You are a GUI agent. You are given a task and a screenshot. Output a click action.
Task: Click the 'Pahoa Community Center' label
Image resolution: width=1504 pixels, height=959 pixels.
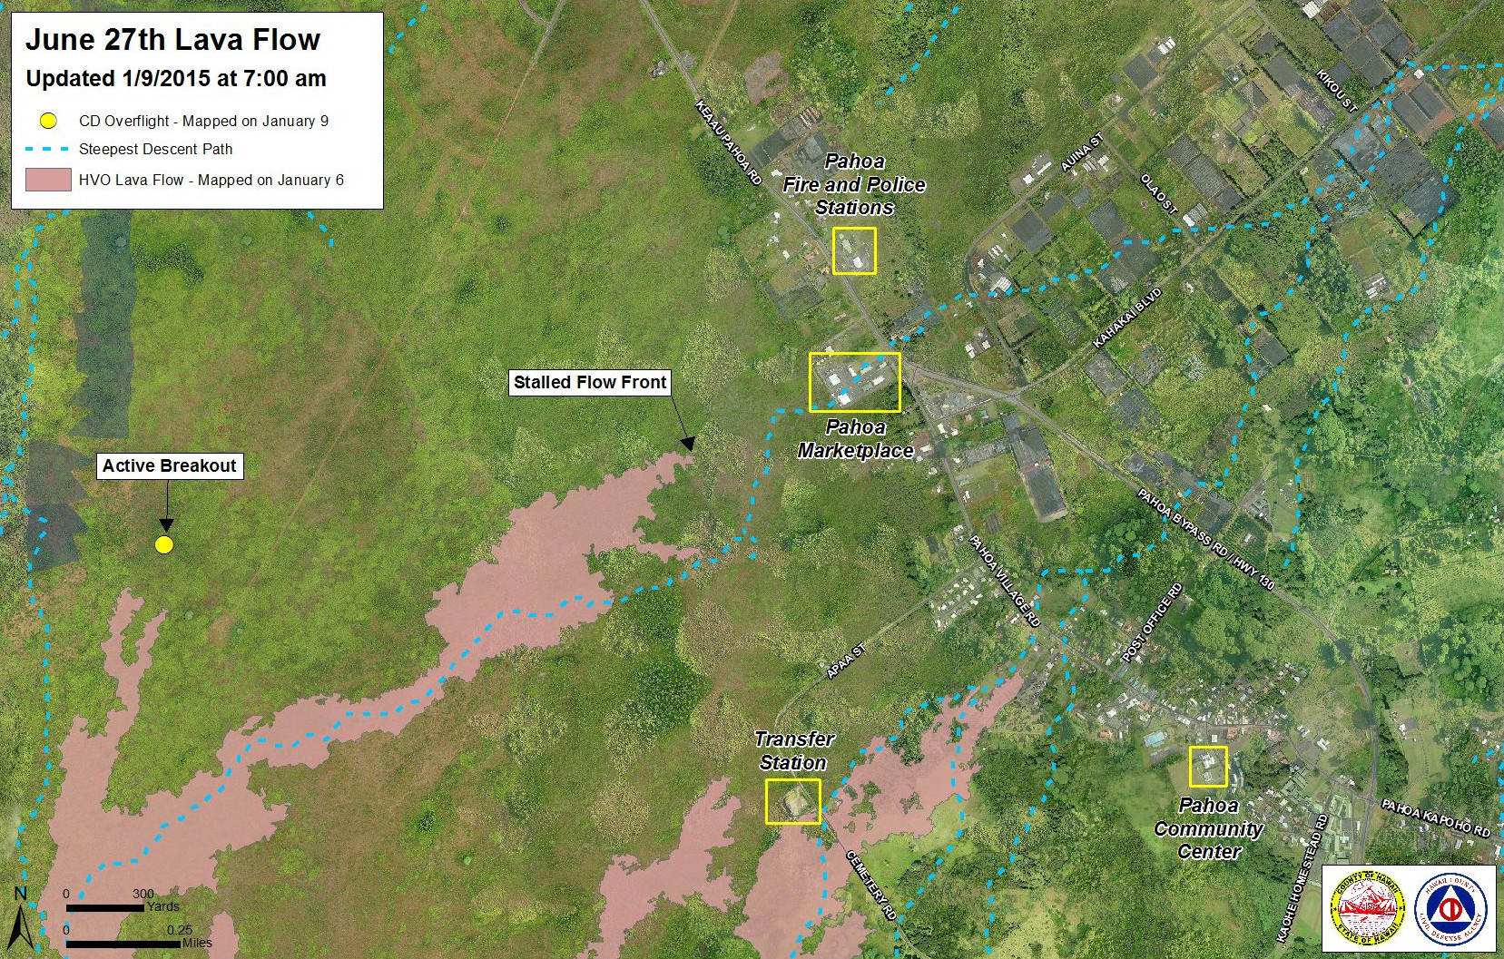tap(1208, 828)
